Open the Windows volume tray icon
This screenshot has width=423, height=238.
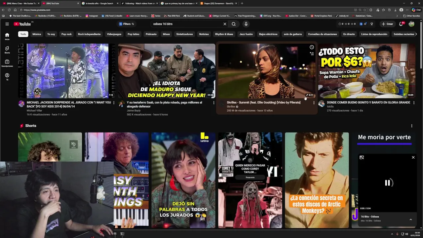click(x=406, y=234)
